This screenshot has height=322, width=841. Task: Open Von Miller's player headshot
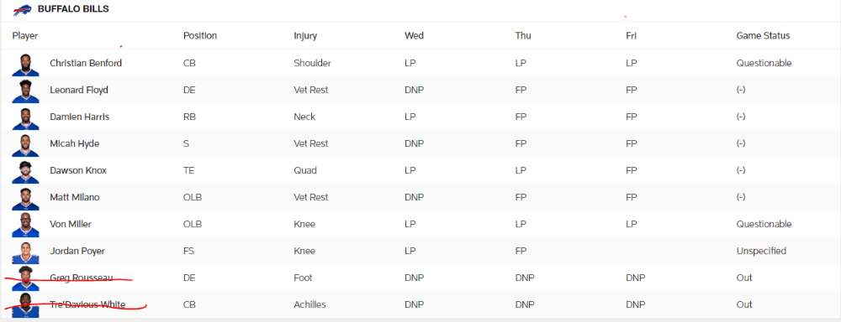click(x=26, y=225)
